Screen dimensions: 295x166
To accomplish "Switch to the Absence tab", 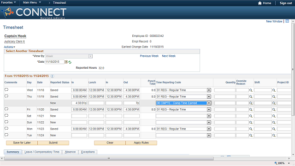I will pos(70,152).
